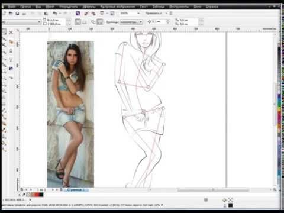Click the dark blue search content icon

click(x=78, y=13)
